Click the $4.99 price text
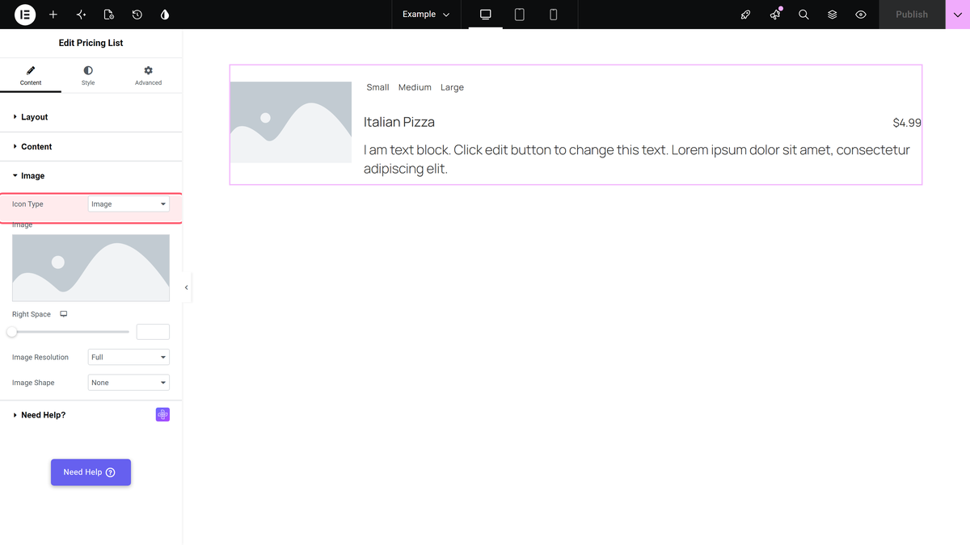The width and height of the screenshot is (970, 545). point(907,123)
